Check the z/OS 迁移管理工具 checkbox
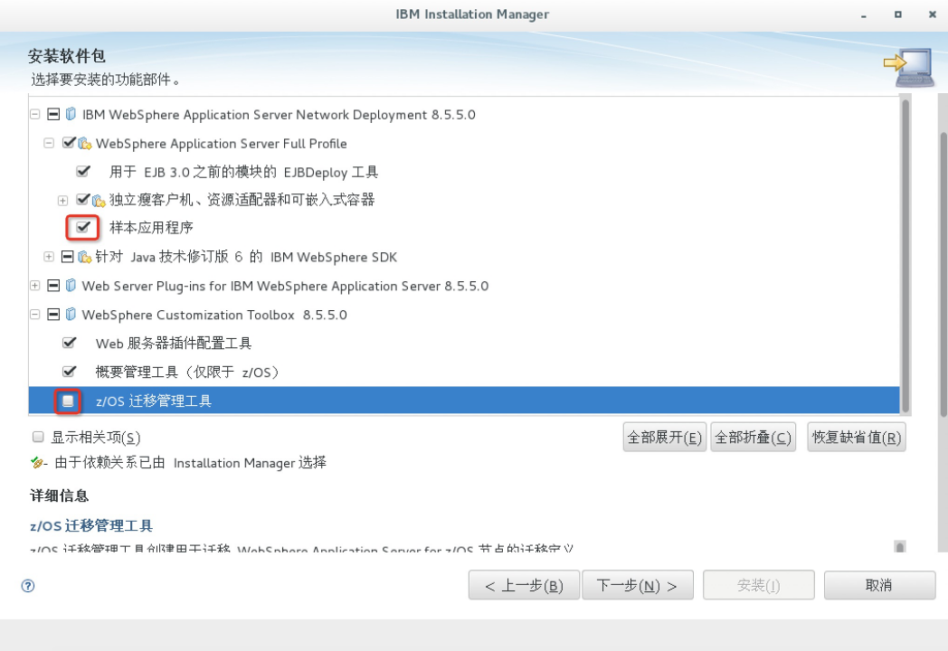This screenshot has width=948, height=651. click(69, 401)
